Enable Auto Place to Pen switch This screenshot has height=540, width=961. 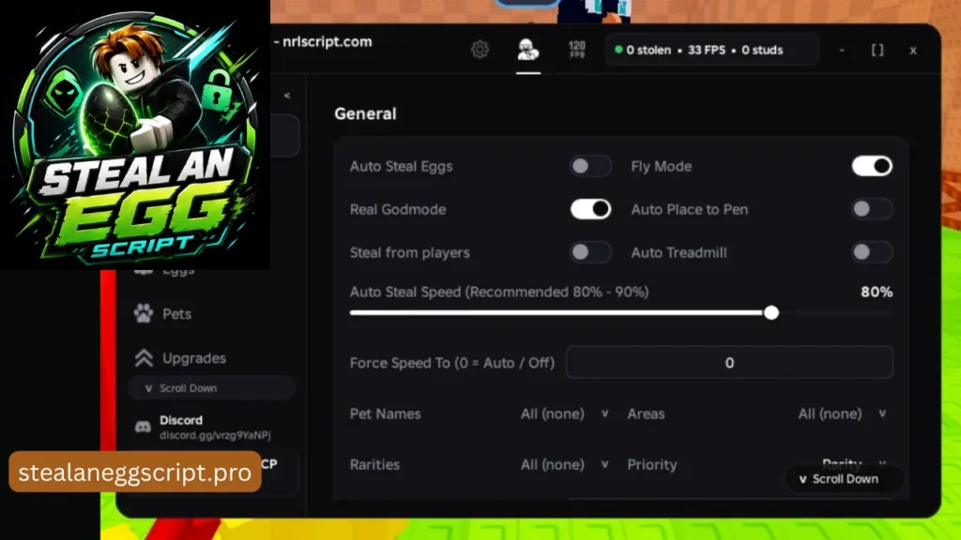tap(872, 209)
